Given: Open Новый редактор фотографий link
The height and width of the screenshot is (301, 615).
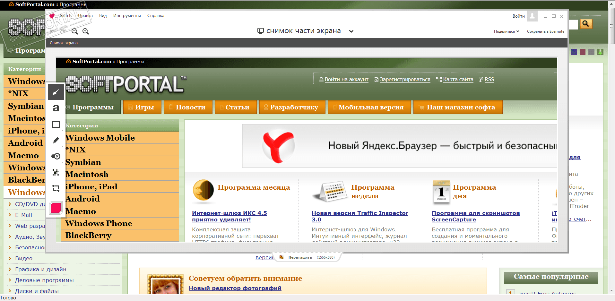Looking at the screenshot, I should pos(235,288).
